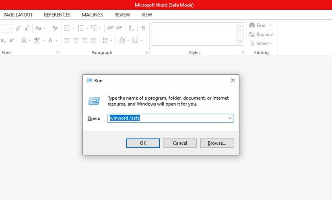Switch to the REVIEW tab
This screenshot has width=332, height=200.
[122, 15]
